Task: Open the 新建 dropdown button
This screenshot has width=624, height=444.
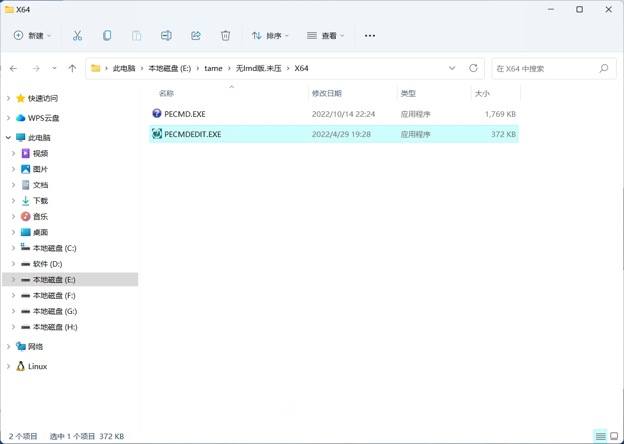Action: (x=33, y=35)
